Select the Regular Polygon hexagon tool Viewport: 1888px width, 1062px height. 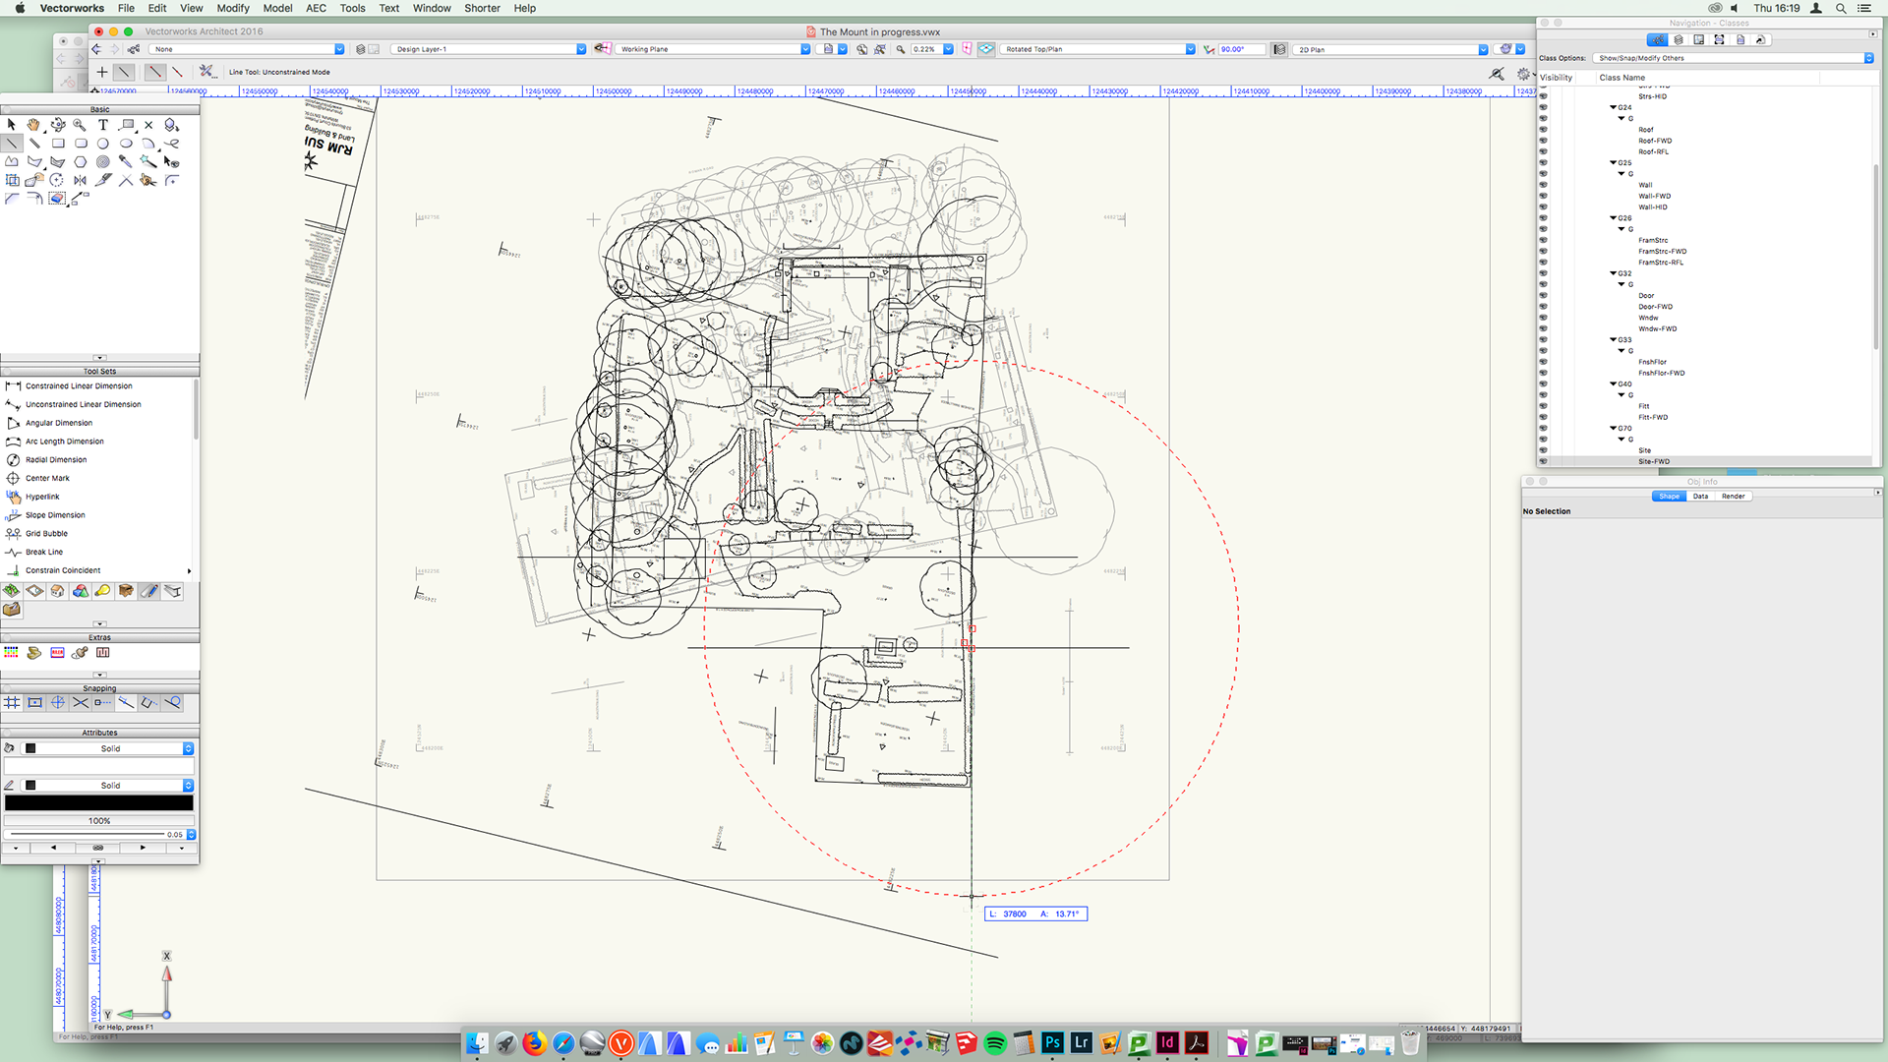click(81, 162)
